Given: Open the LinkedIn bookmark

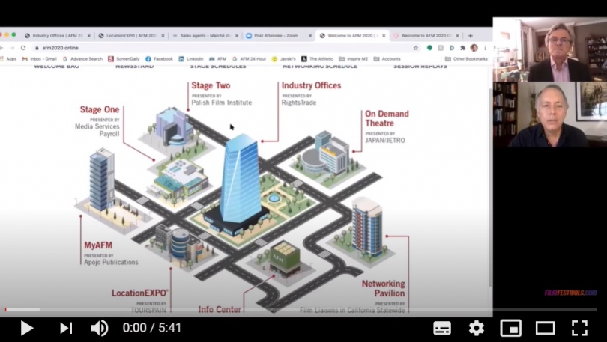Looking at the screenshot, I should pyautogui.click(x=191, y=59).
